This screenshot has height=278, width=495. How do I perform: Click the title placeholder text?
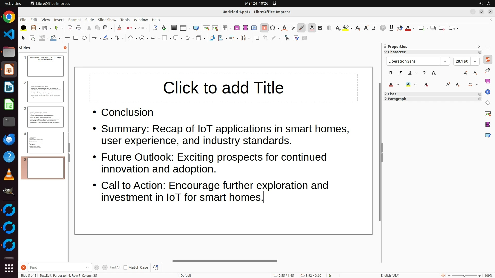pyautogui.click(x=223, y=88)
